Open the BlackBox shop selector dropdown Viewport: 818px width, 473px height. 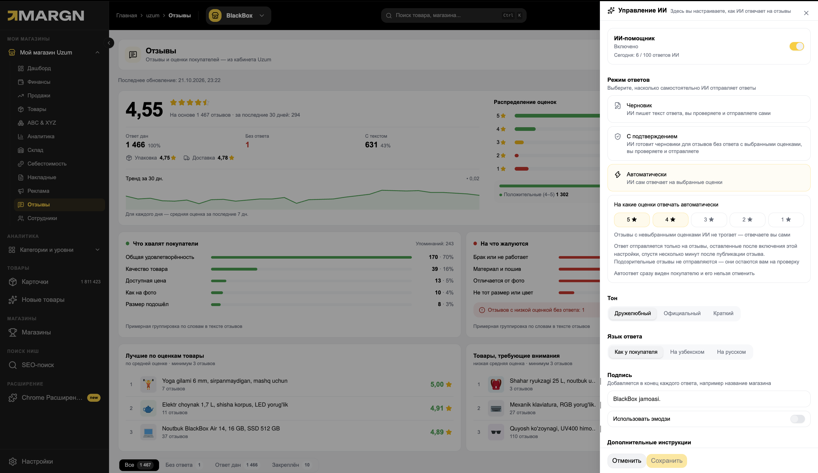coord(238,16)
